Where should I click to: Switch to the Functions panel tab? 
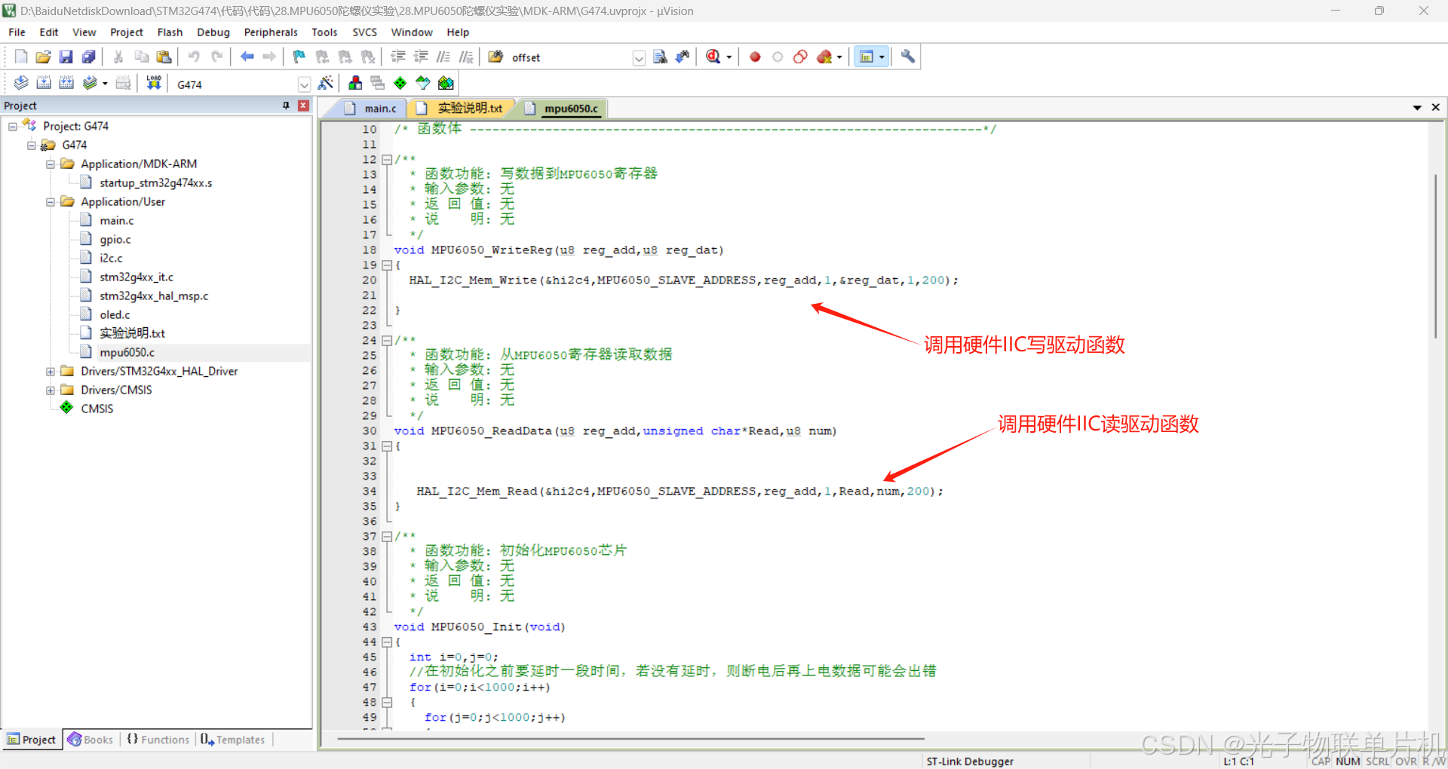(x=158, y=740)
